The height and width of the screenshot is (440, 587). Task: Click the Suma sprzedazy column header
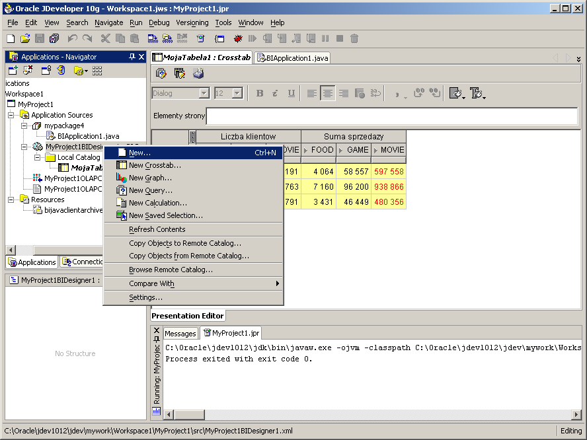click(354, 137)
